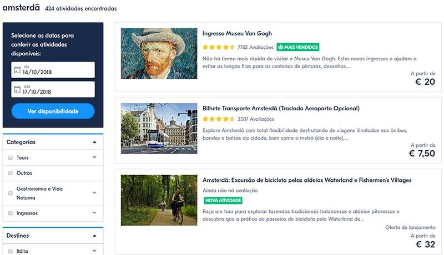The height and width of the screenshot is (255, 444).
Task: Click the end date field 17/10/2018
Action: (53, 89)
